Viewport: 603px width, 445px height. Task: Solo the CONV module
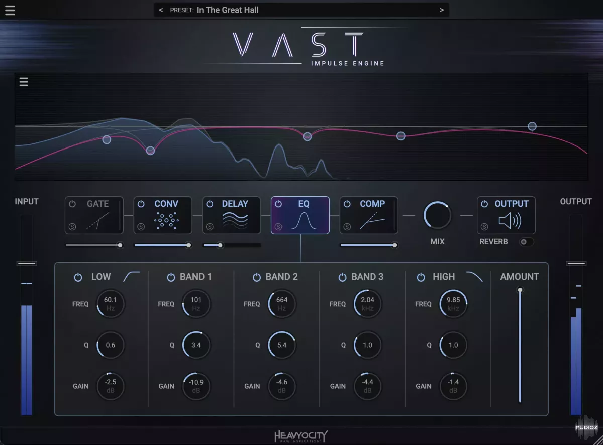click(x=141, y=227)
